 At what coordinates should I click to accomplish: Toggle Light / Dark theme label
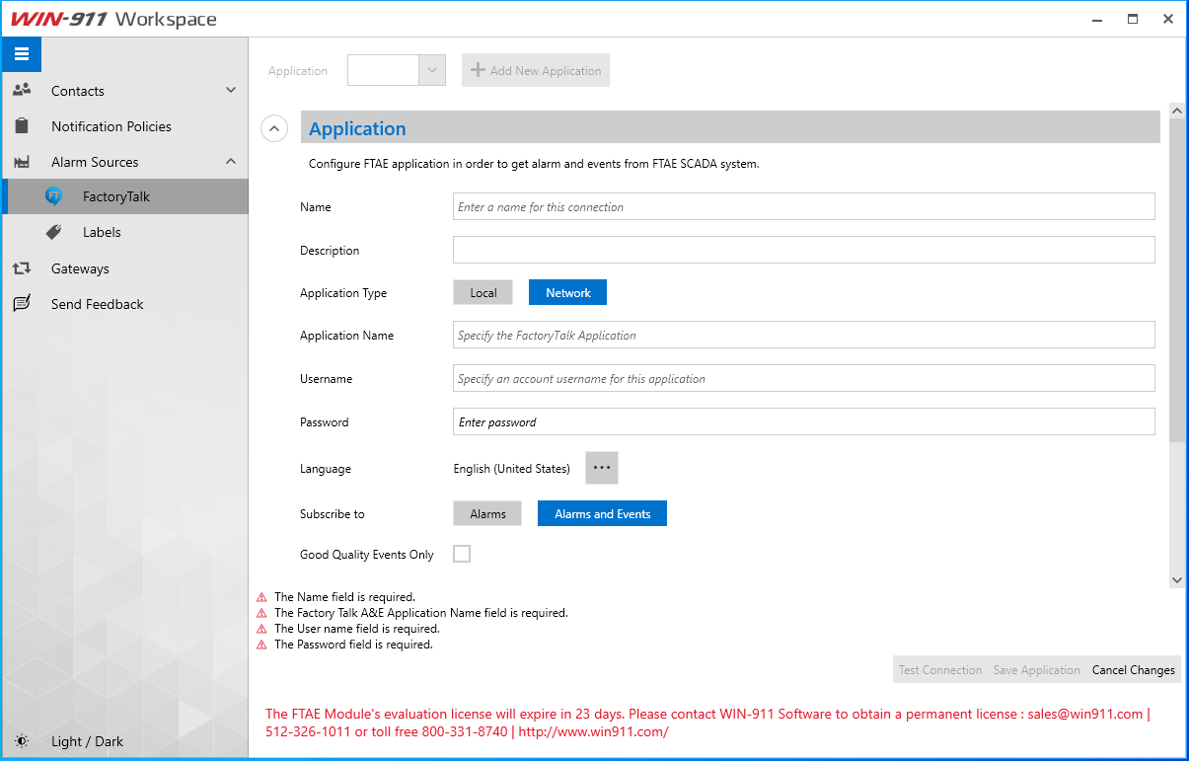87,741
